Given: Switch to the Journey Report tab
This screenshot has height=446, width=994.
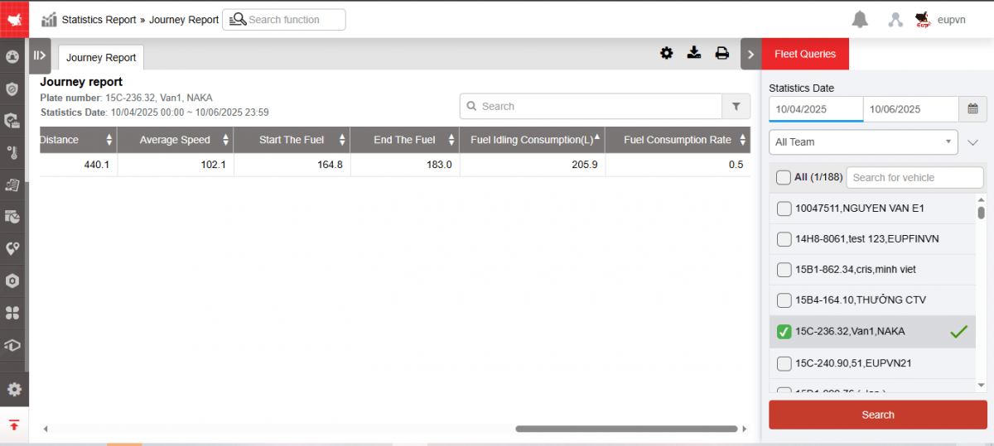Looking at the screenshot, I should 101,58.
